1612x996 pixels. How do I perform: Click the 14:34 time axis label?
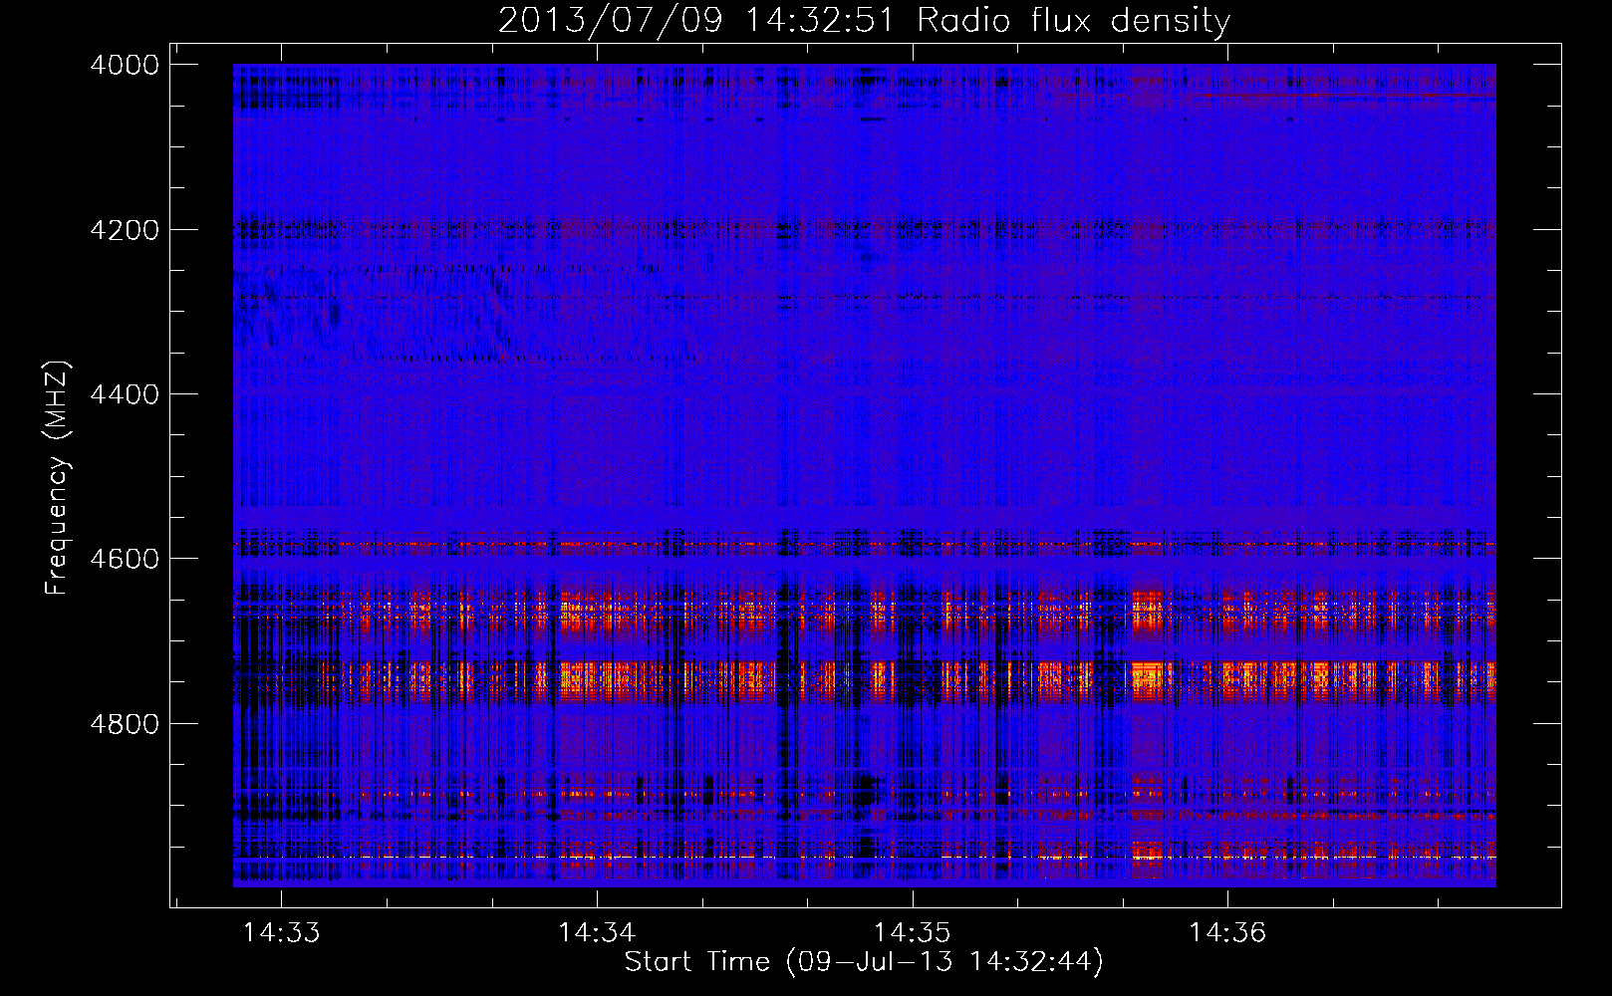(x=597, y=933)
